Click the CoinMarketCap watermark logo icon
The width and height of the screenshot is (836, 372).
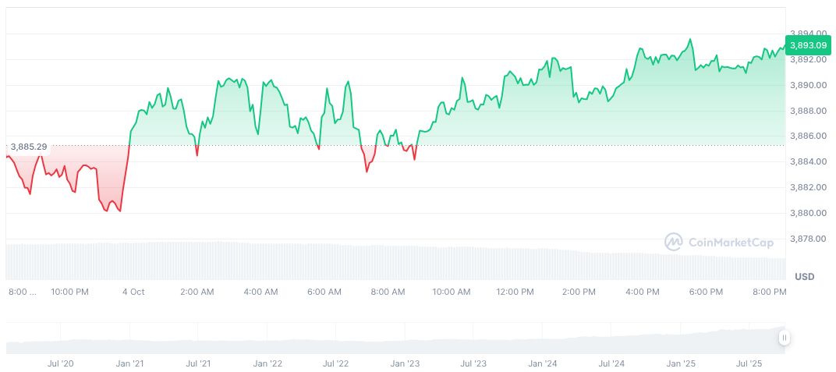673,243
